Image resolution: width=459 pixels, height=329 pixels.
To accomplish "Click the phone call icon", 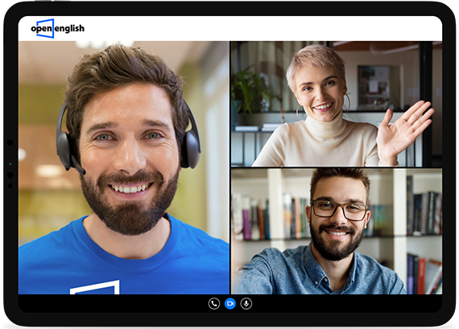I will pyautogui.click(x=214, y=303).
